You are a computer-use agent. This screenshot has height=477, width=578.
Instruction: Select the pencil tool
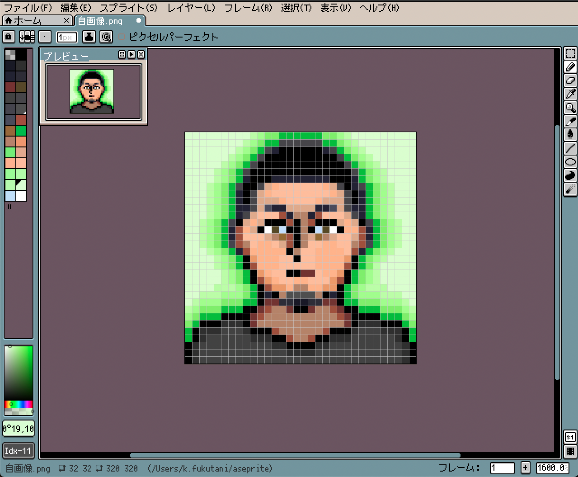click(570, 67)
